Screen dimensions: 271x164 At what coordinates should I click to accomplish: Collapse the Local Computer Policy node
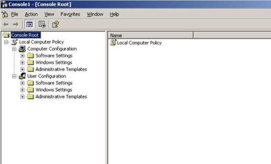click(6, 42)
